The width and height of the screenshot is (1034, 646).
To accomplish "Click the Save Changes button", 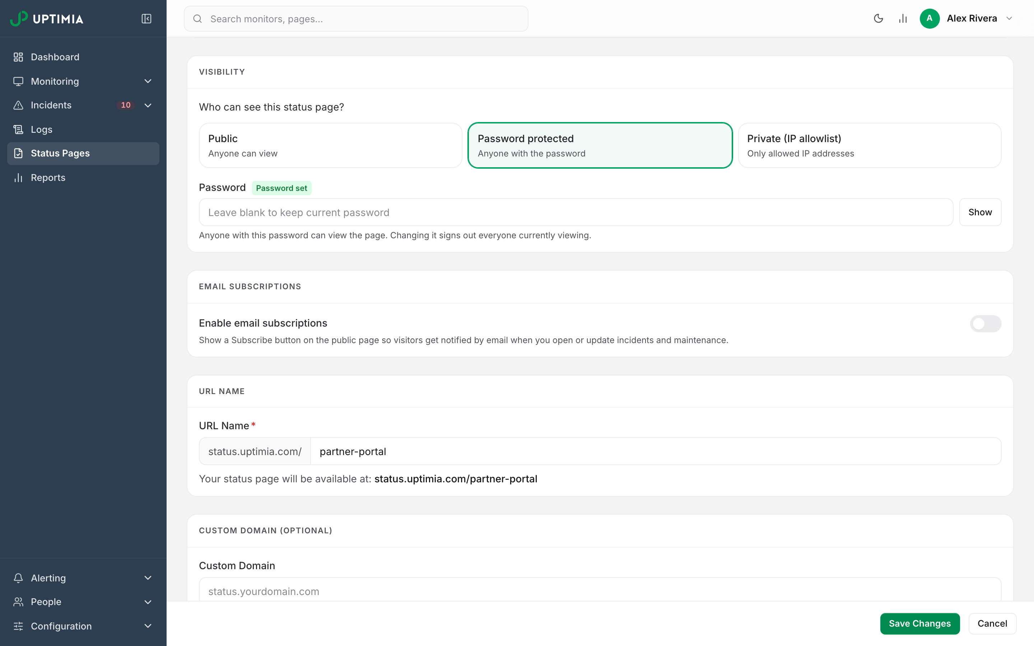I will tap(919, 623).
